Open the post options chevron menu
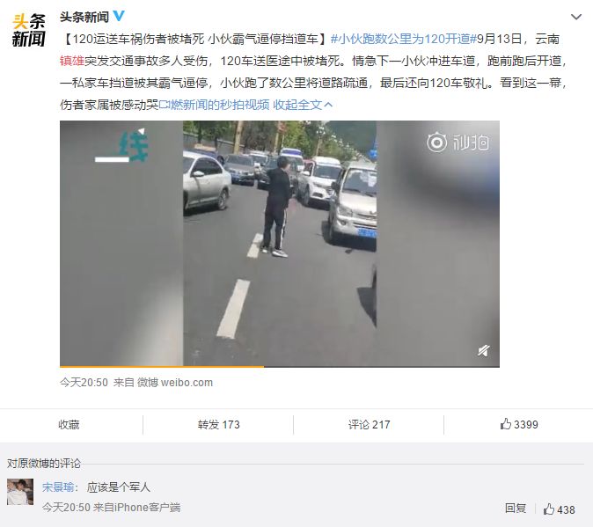The width and height of the screenshot is (593, 527). (575, 17)
